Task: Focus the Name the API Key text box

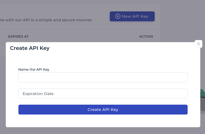Action: [103, 77]
